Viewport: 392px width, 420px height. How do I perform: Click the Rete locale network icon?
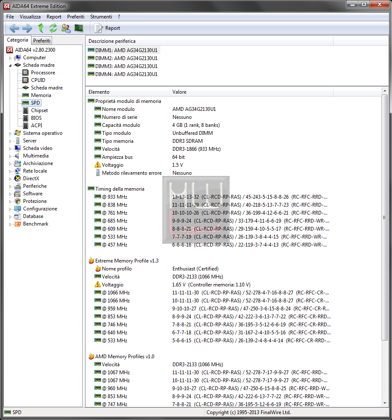[x=18, y=171]
